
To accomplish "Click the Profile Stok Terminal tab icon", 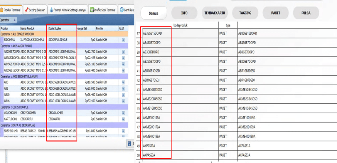I will tap(92, 10).
